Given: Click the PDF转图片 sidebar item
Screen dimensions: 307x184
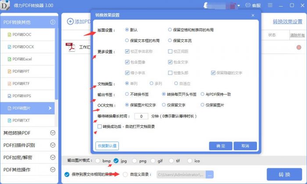Looking at the screenshot, I should point(28,108).
